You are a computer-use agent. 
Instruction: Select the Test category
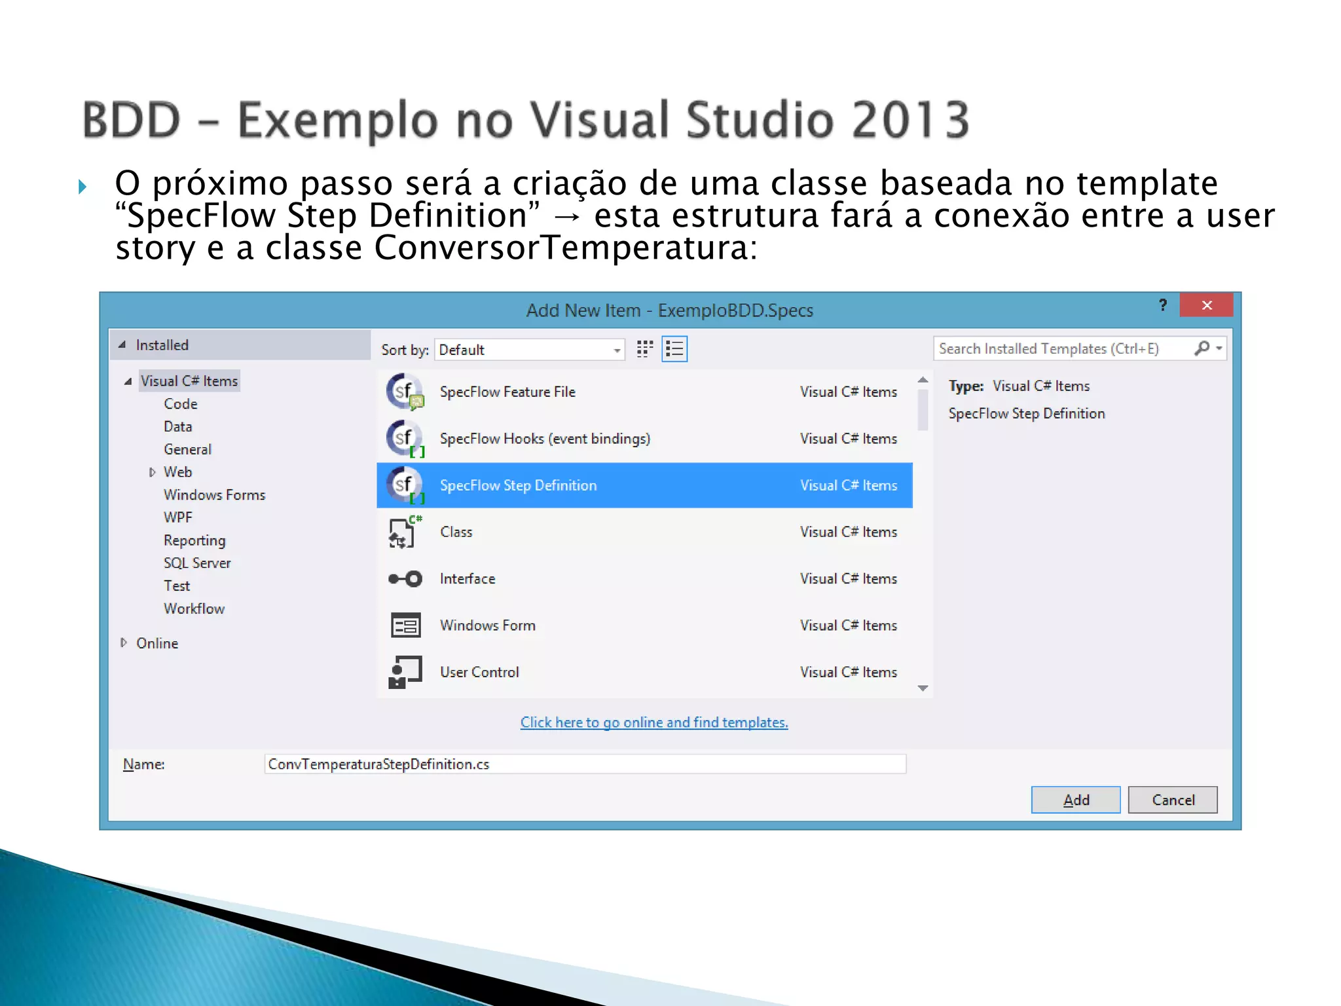click(x=177, y=586)
